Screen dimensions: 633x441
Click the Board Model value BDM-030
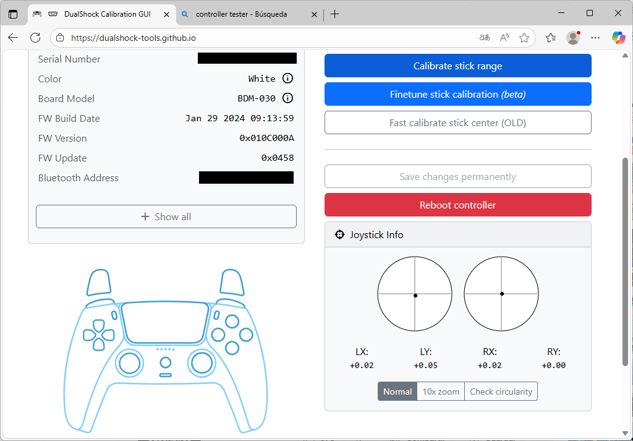(257, 98)
